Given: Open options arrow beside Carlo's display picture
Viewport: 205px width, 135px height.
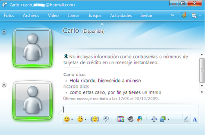Looking at the screenshot, I should [x=4, y=32].
